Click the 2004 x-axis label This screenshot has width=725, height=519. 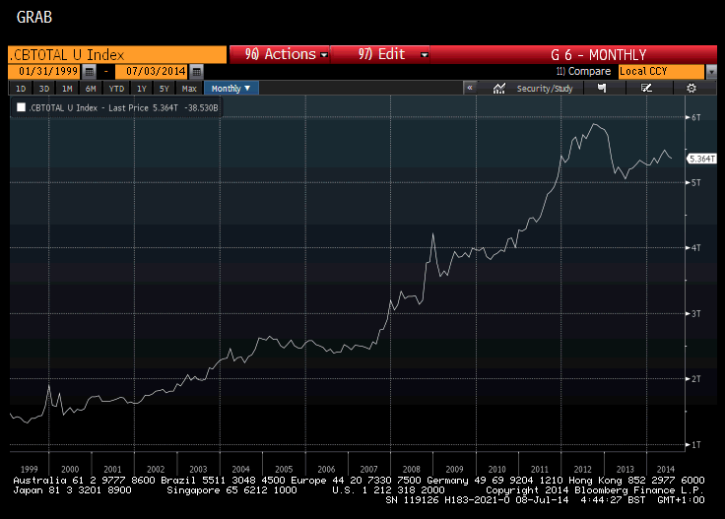(240, 469)
